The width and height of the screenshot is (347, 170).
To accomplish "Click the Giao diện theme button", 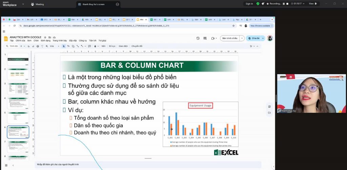I will 123,46.
